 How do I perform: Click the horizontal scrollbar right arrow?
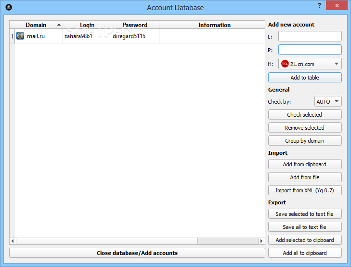[261, 241]
